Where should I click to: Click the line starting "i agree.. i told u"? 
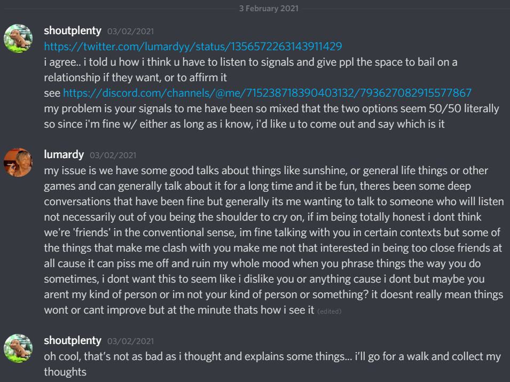point(250,62)
